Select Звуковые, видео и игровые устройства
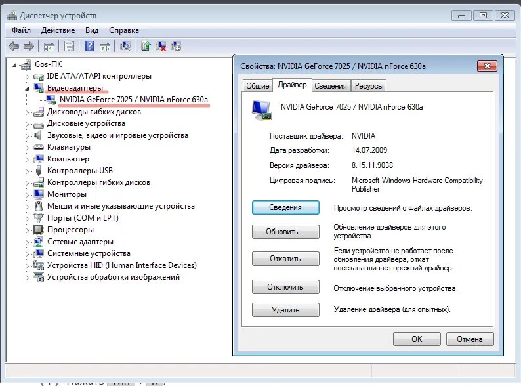This screenshot has height=386, width=521. [x=117, y=135]
